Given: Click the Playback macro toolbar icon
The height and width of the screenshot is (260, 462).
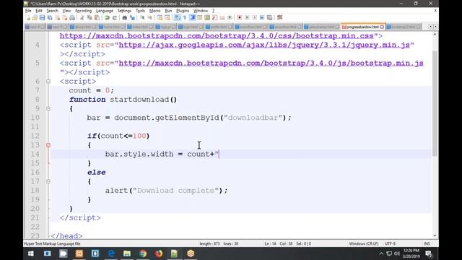Looking at the screenshot, I should (255, 17).
